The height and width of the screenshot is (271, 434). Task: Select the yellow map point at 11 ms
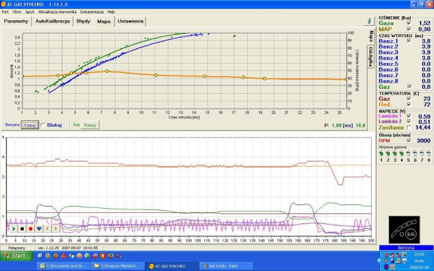pos(156,76)
